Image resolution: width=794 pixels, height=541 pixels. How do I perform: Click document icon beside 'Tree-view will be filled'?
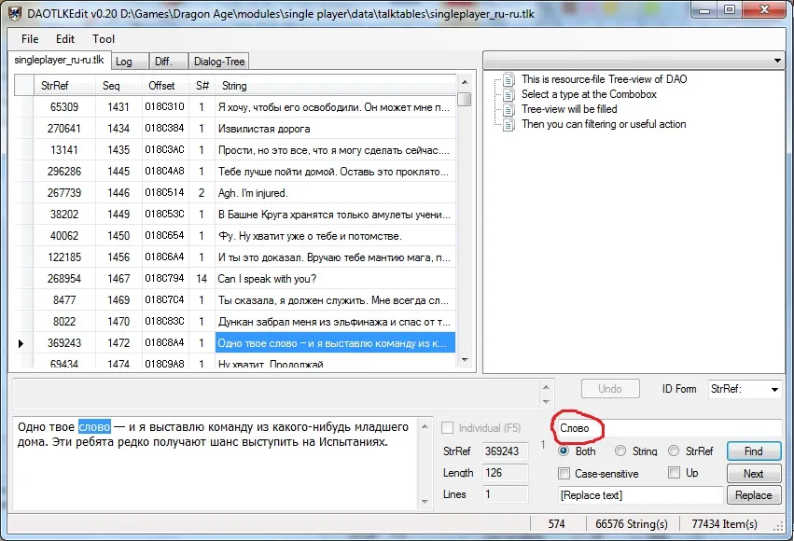508,109
